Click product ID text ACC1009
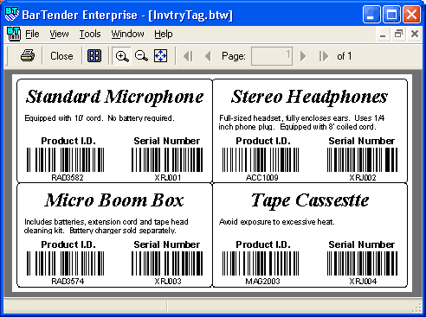This screenshot has width=426, height=317. click(x=262, y=178)
